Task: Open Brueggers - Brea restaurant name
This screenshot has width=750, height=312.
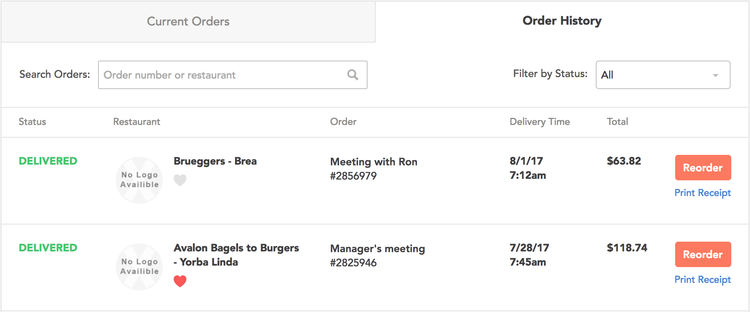Action: pyautogui.click(x=215, y=161)
